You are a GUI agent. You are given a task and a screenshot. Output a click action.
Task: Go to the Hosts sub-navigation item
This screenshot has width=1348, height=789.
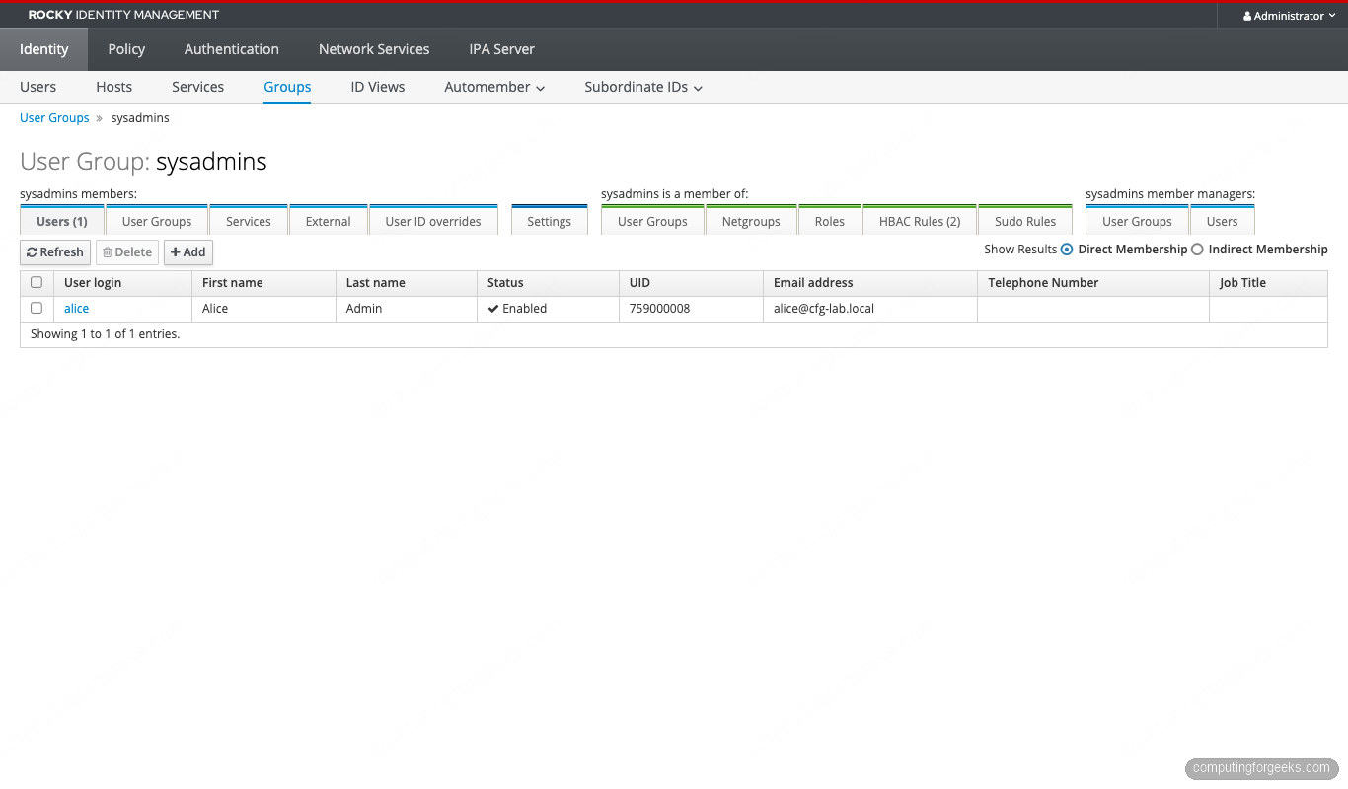[x=114, y=87]
